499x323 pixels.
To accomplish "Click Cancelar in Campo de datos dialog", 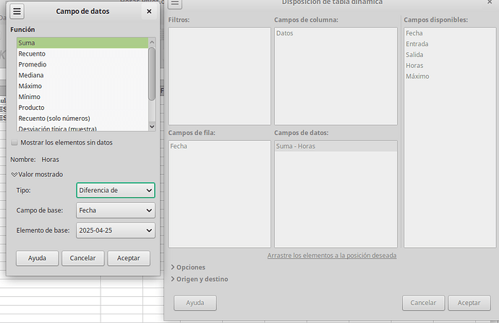I will pos(82,258).
